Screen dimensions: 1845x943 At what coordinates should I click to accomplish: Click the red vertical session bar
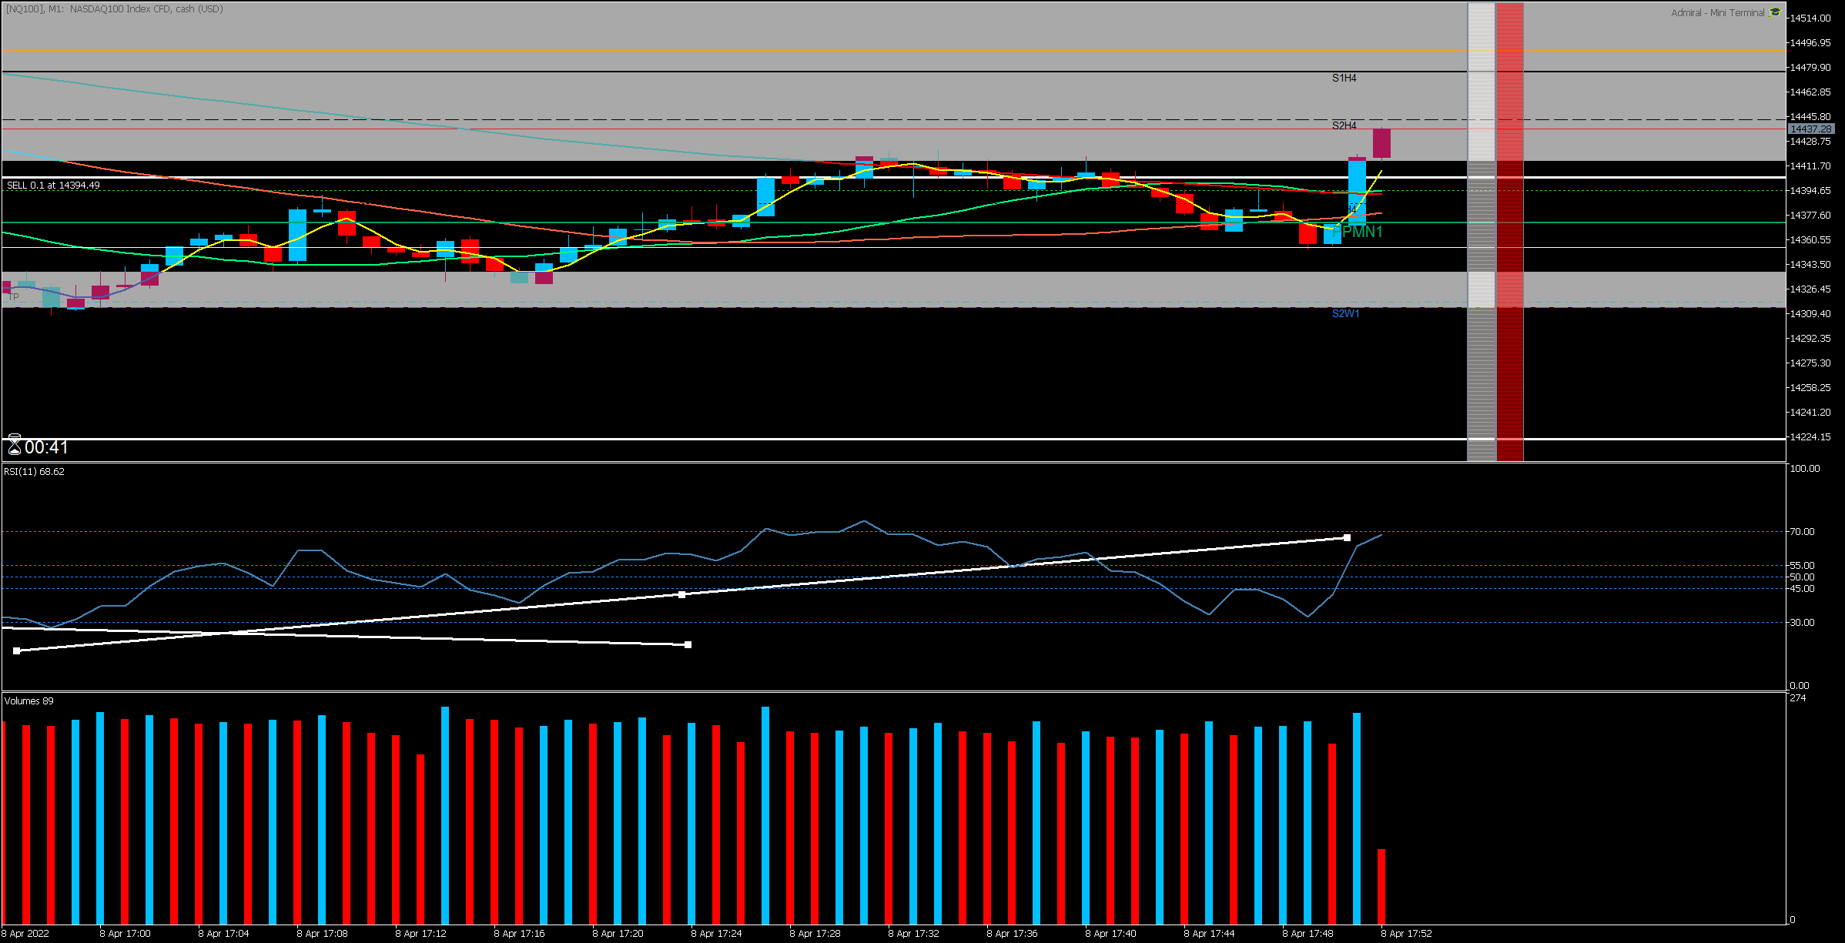[1509, 231]
